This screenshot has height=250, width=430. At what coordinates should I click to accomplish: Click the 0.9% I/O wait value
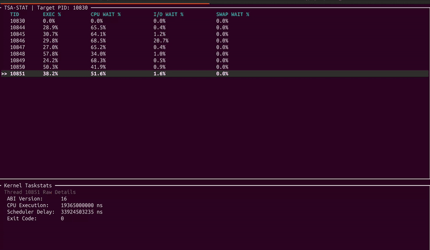click(159, 67)
